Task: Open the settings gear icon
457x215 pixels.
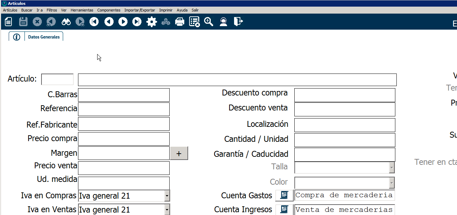Action: pos(152,22)
